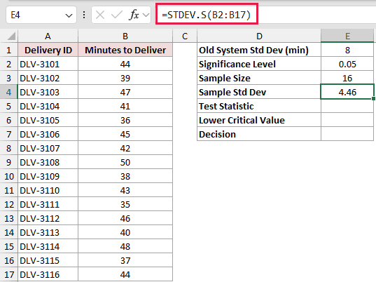Select the cell with value 0.05

(x=347, y=64)
